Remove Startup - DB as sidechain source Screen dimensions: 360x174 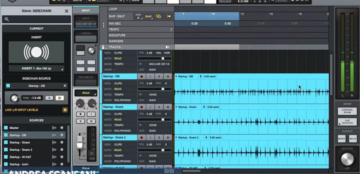pyautogui.click(x=65, y=86)
